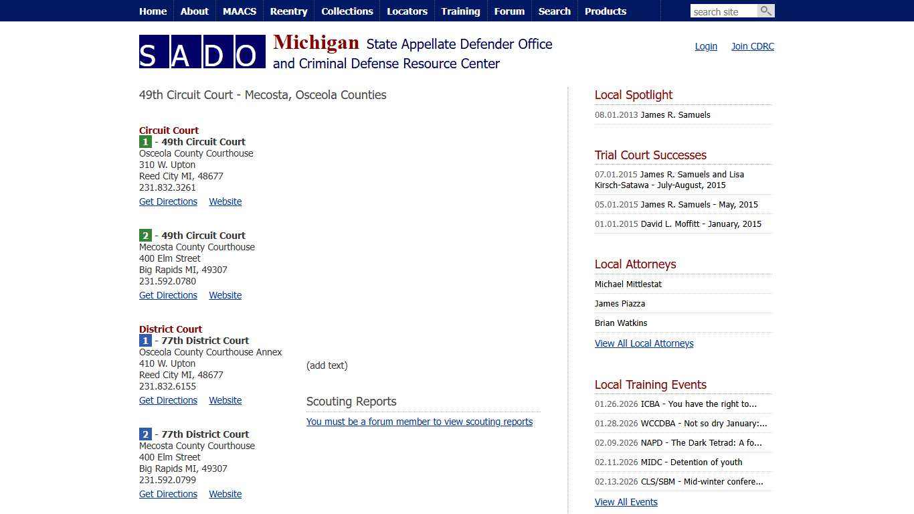
Task: Get directions to Osceola County Courthouse
Action: (x=168, y=201)
